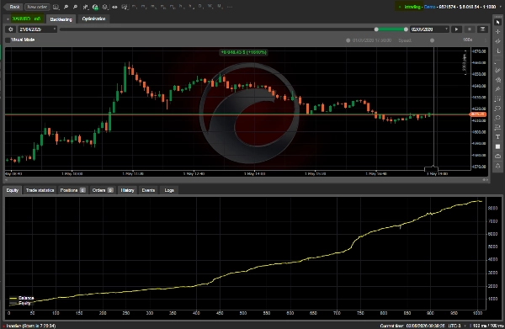The width and height of the screenshot is (505, 329).
Task: Select the horizontal line tools icon
Action: point(498,128)
